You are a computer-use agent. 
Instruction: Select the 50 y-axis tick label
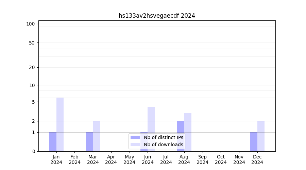32,43
